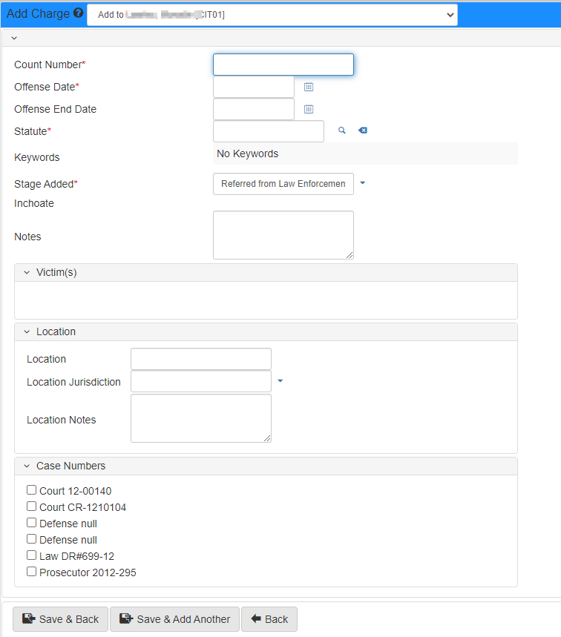Enable the Prosecutor 2012-295 case number
This screenshot has height=637, width=561.
click(31, 571)
